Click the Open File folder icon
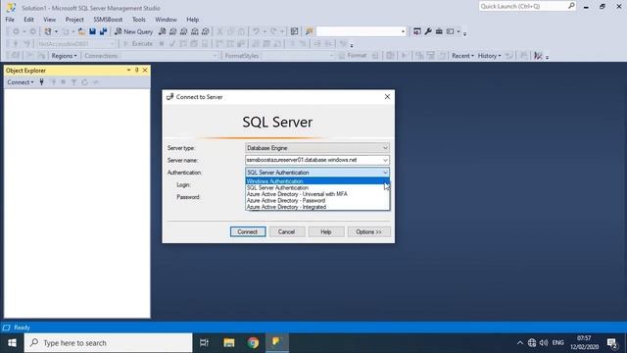 tap(81, 31)
